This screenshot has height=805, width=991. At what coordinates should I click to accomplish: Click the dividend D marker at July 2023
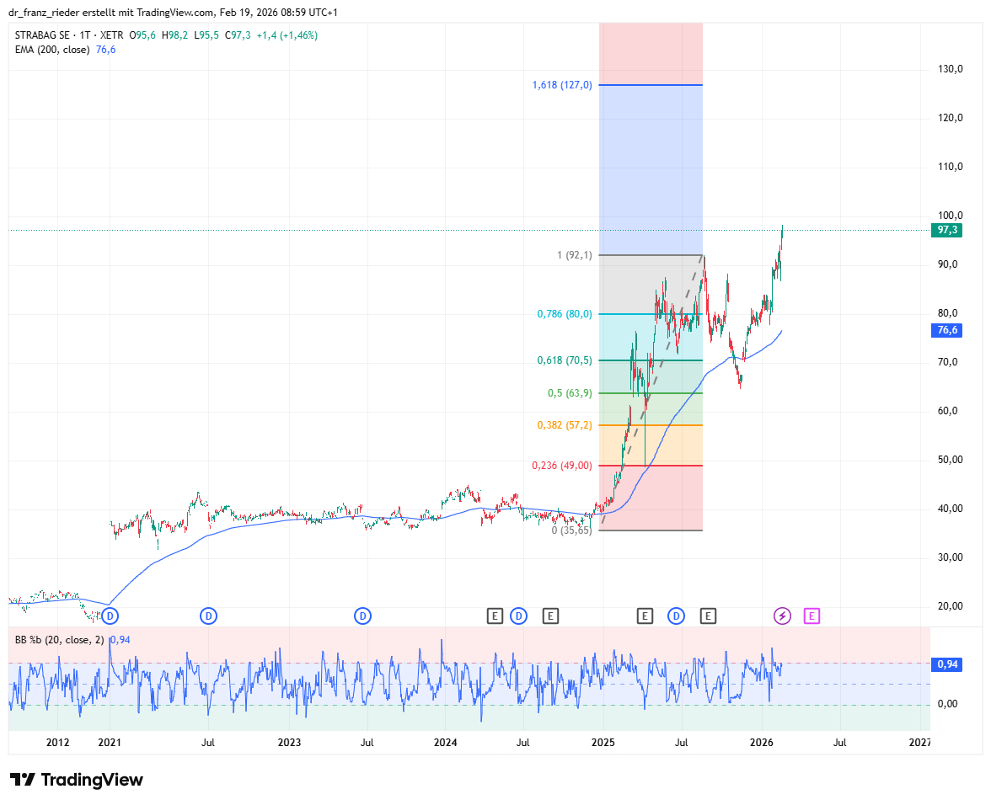362,616
